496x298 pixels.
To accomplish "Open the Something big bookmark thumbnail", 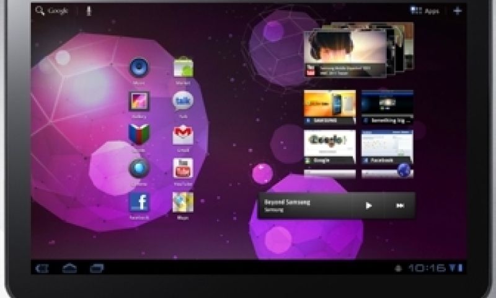I will click(387, 107).
